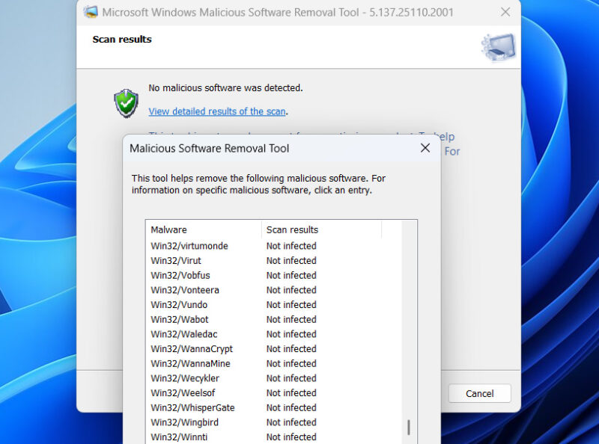Click the scrollbar in the malware list
599x444 pixels.
[x=409, y=426]
